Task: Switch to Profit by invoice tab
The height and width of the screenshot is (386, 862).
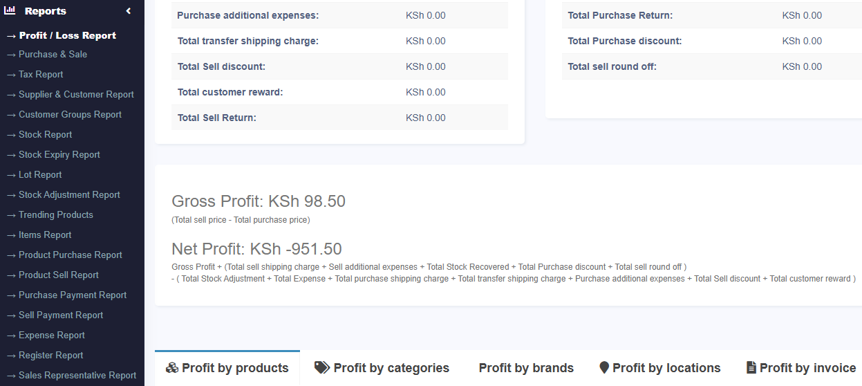Action: pos(801,368)
